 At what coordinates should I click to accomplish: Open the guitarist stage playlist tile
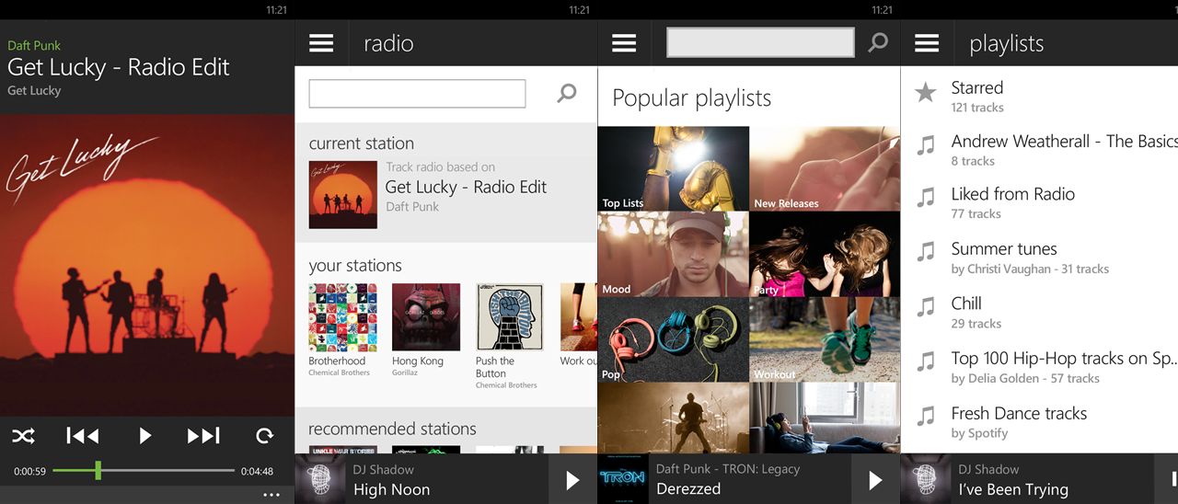point(674,418)
